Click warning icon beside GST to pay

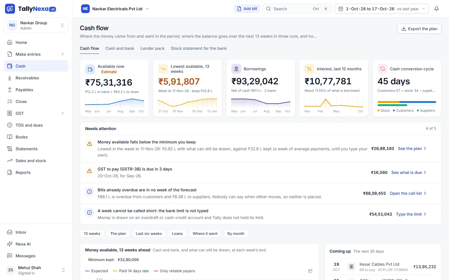click(x=89, y=171)
